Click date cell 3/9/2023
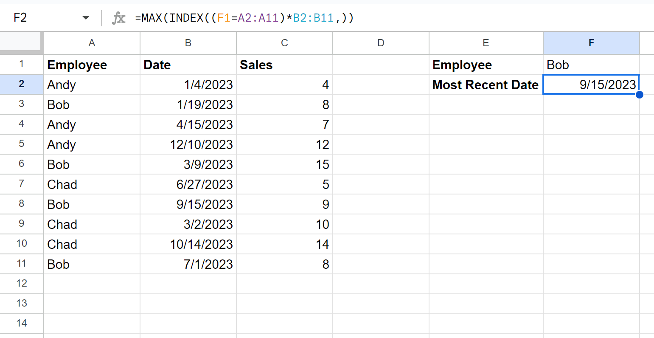This screenshot has width=654, height=338. [x=188, y=164]
